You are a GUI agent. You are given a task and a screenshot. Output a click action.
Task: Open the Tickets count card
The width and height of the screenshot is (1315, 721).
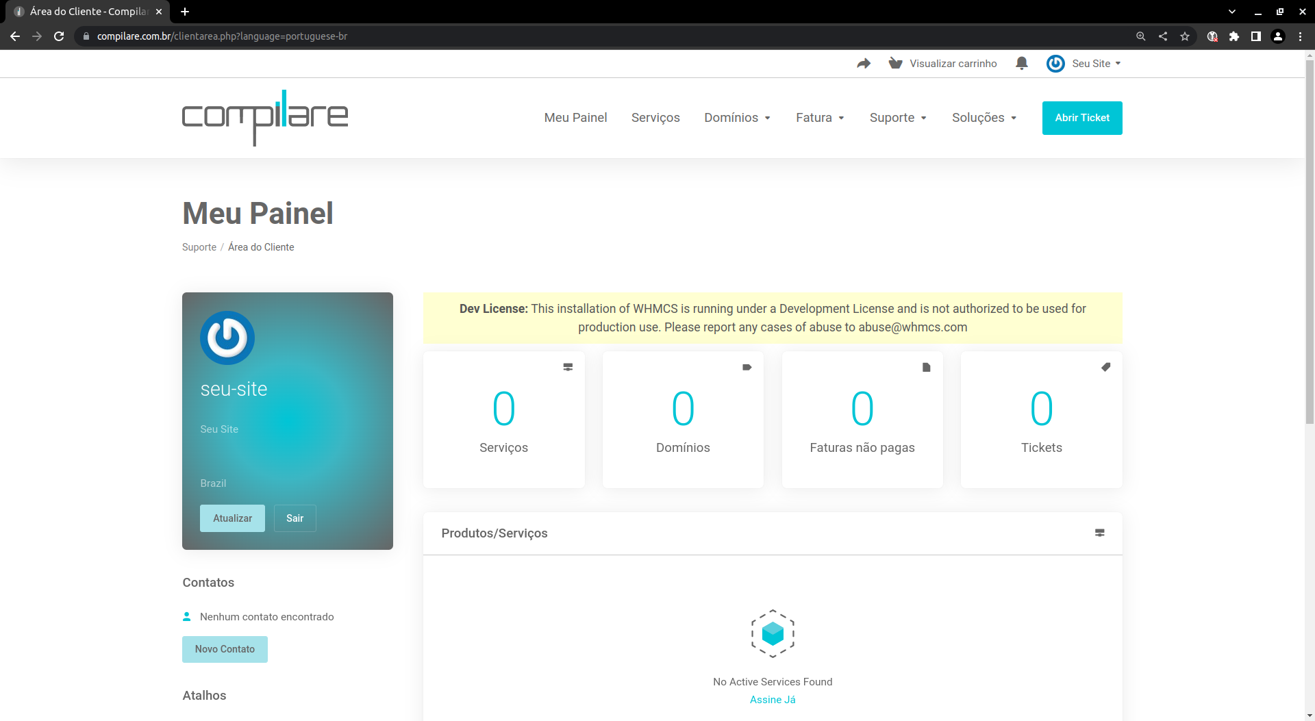coord(1041,420)
